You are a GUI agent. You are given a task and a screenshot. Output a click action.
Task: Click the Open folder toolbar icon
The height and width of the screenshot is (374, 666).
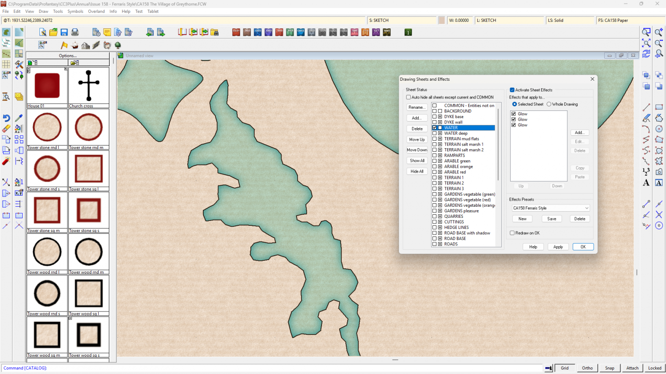[53, 32]
